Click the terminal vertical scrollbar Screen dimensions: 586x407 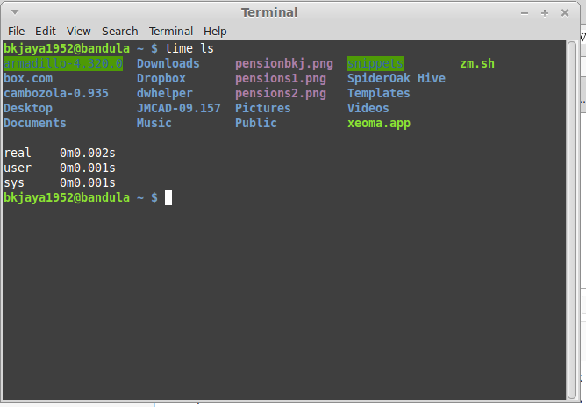[x=572, y=220]
